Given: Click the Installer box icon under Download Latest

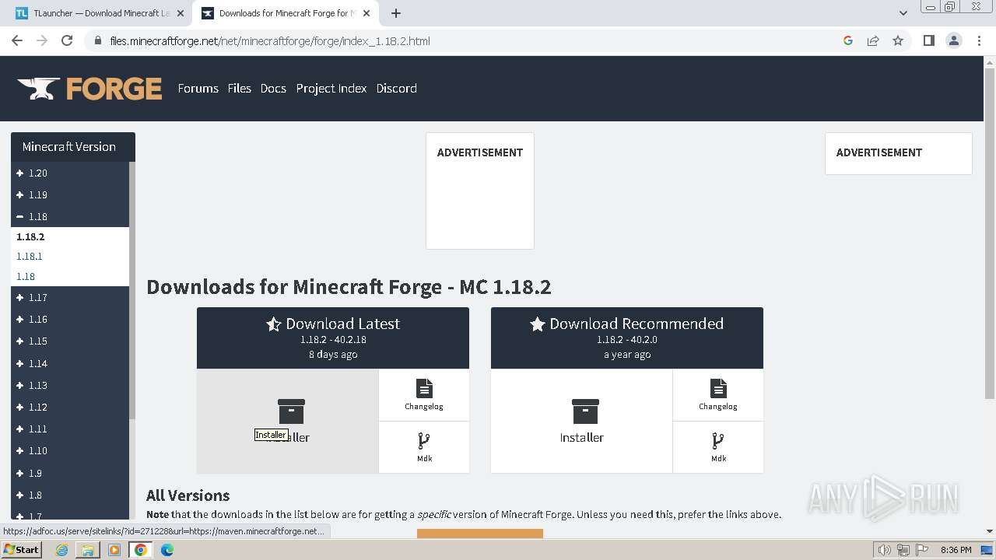Looking at the screenshot, I should pyautogui.click(x=292, y=411).
